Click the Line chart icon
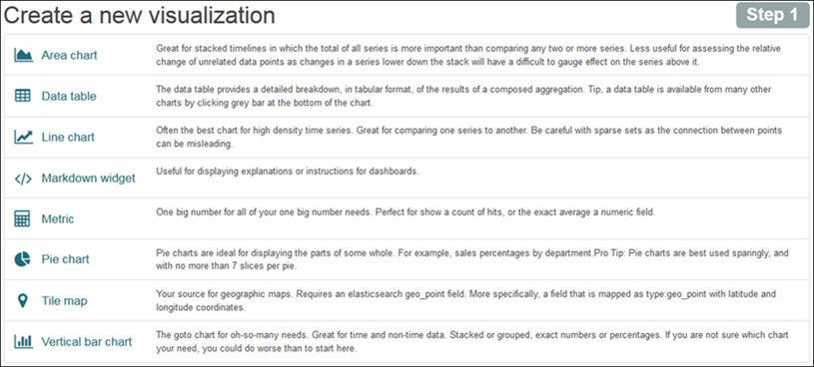This screenshot has height=367, width=814. tap(23, 137)
